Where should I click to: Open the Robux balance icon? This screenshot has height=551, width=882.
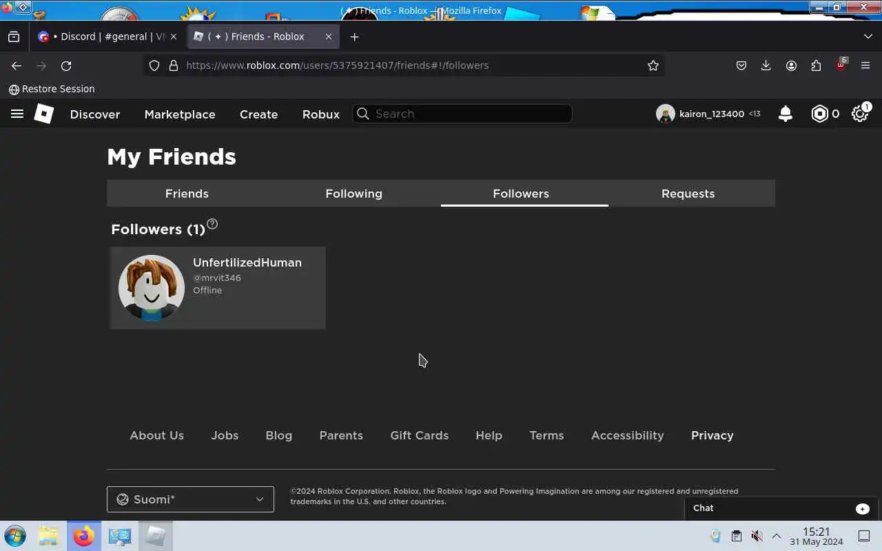(x=819, y=114)
